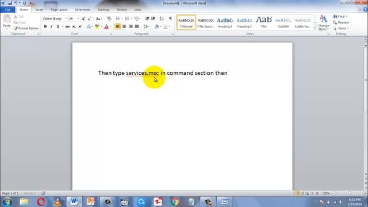This screenshot has width=368, height=207.
Task: Switch to the Page Layout tab
Action: [x=59, y=10]
